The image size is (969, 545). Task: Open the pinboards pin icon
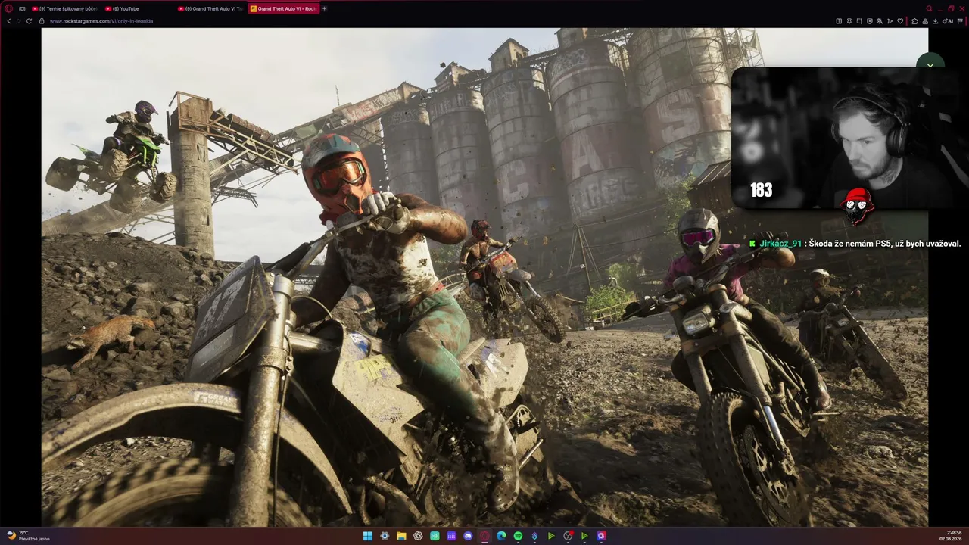point(849,21)
